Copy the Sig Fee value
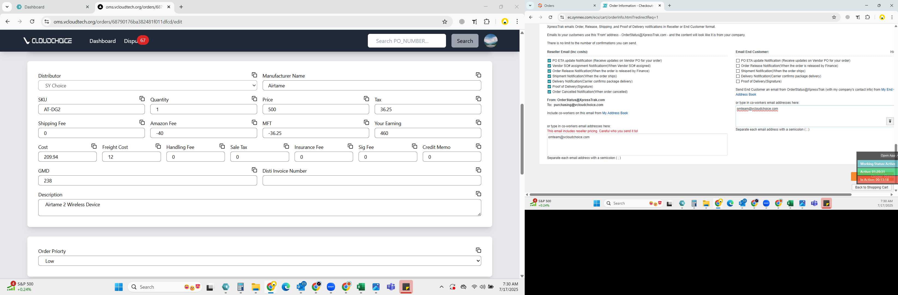898x295 pixels. click(x=415, y=146)
